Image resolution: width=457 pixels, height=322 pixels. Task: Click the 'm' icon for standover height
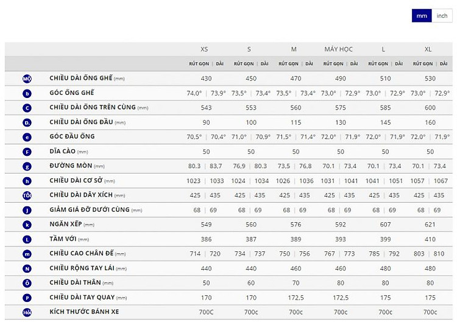coord(27,254)
